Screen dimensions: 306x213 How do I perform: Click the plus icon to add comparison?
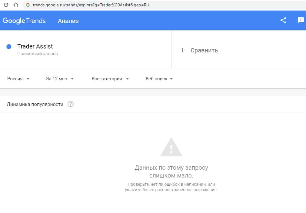[x=182, y=50]
